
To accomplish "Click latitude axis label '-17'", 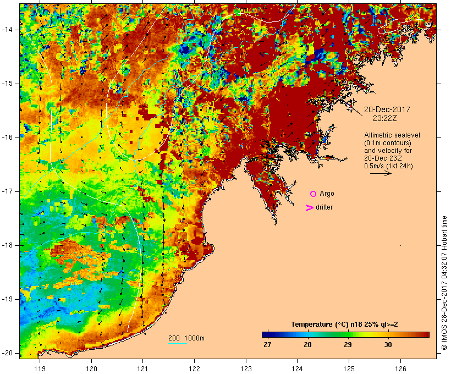I will tap(7, 191).
